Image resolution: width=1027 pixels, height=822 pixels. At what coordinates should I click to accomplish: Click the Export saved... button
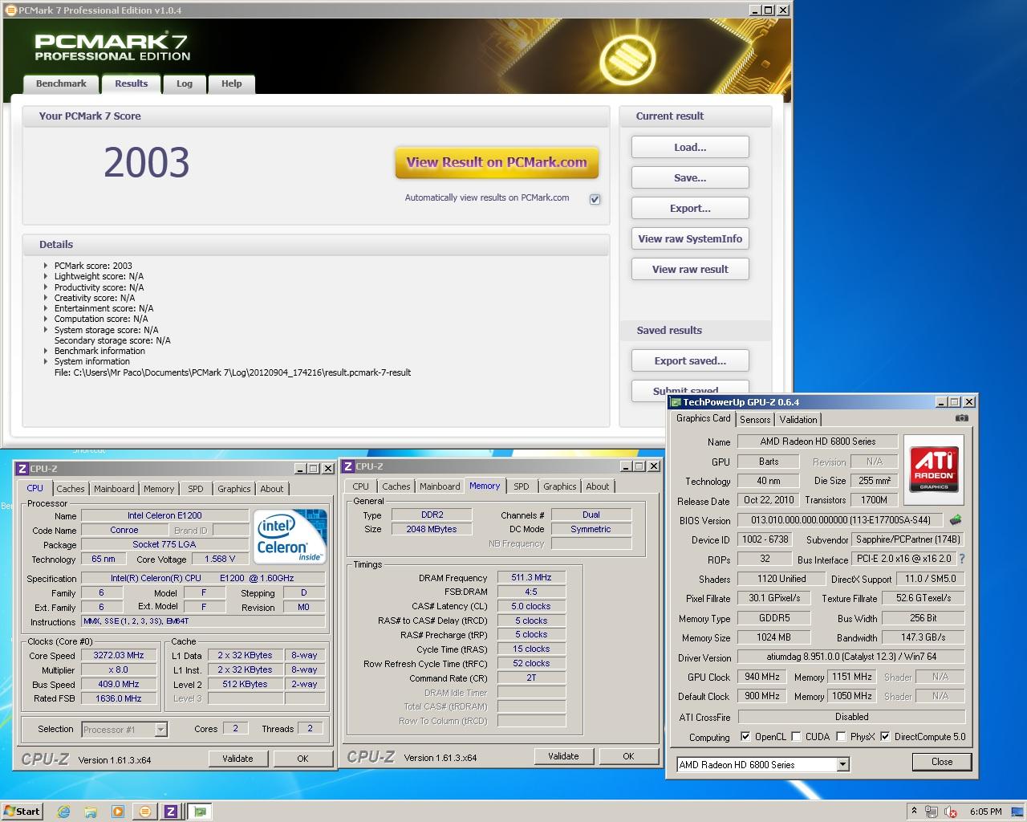[x=690, y=361]
